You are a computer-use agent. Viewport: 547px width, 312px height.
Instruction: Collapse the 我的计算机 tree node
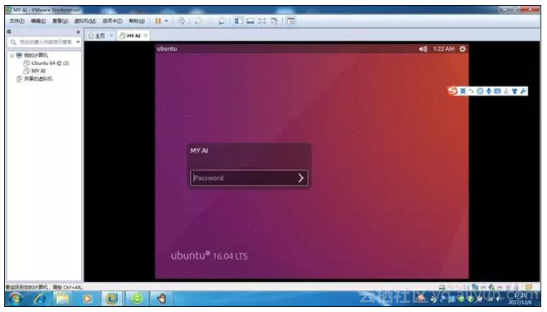(11, 56)
